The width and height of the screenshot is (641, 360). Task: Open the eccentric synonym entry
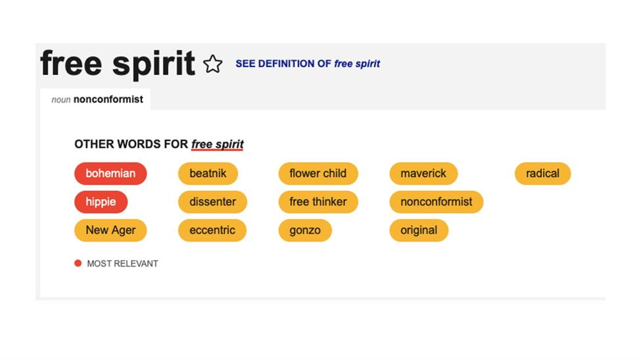click(212, 230)
